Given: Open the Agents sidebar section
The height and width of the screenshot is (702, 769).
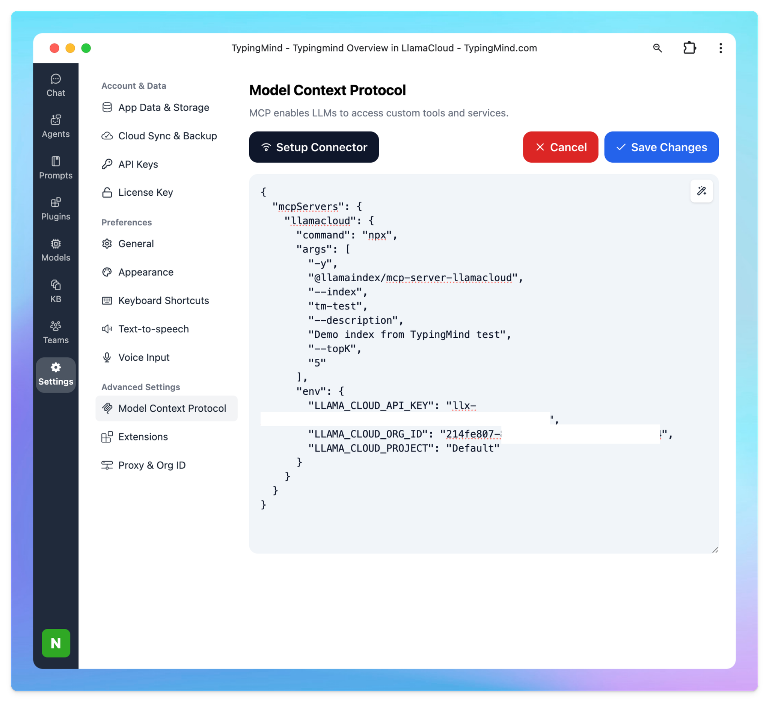Looking at the screenshot, I should coord(56,126).
